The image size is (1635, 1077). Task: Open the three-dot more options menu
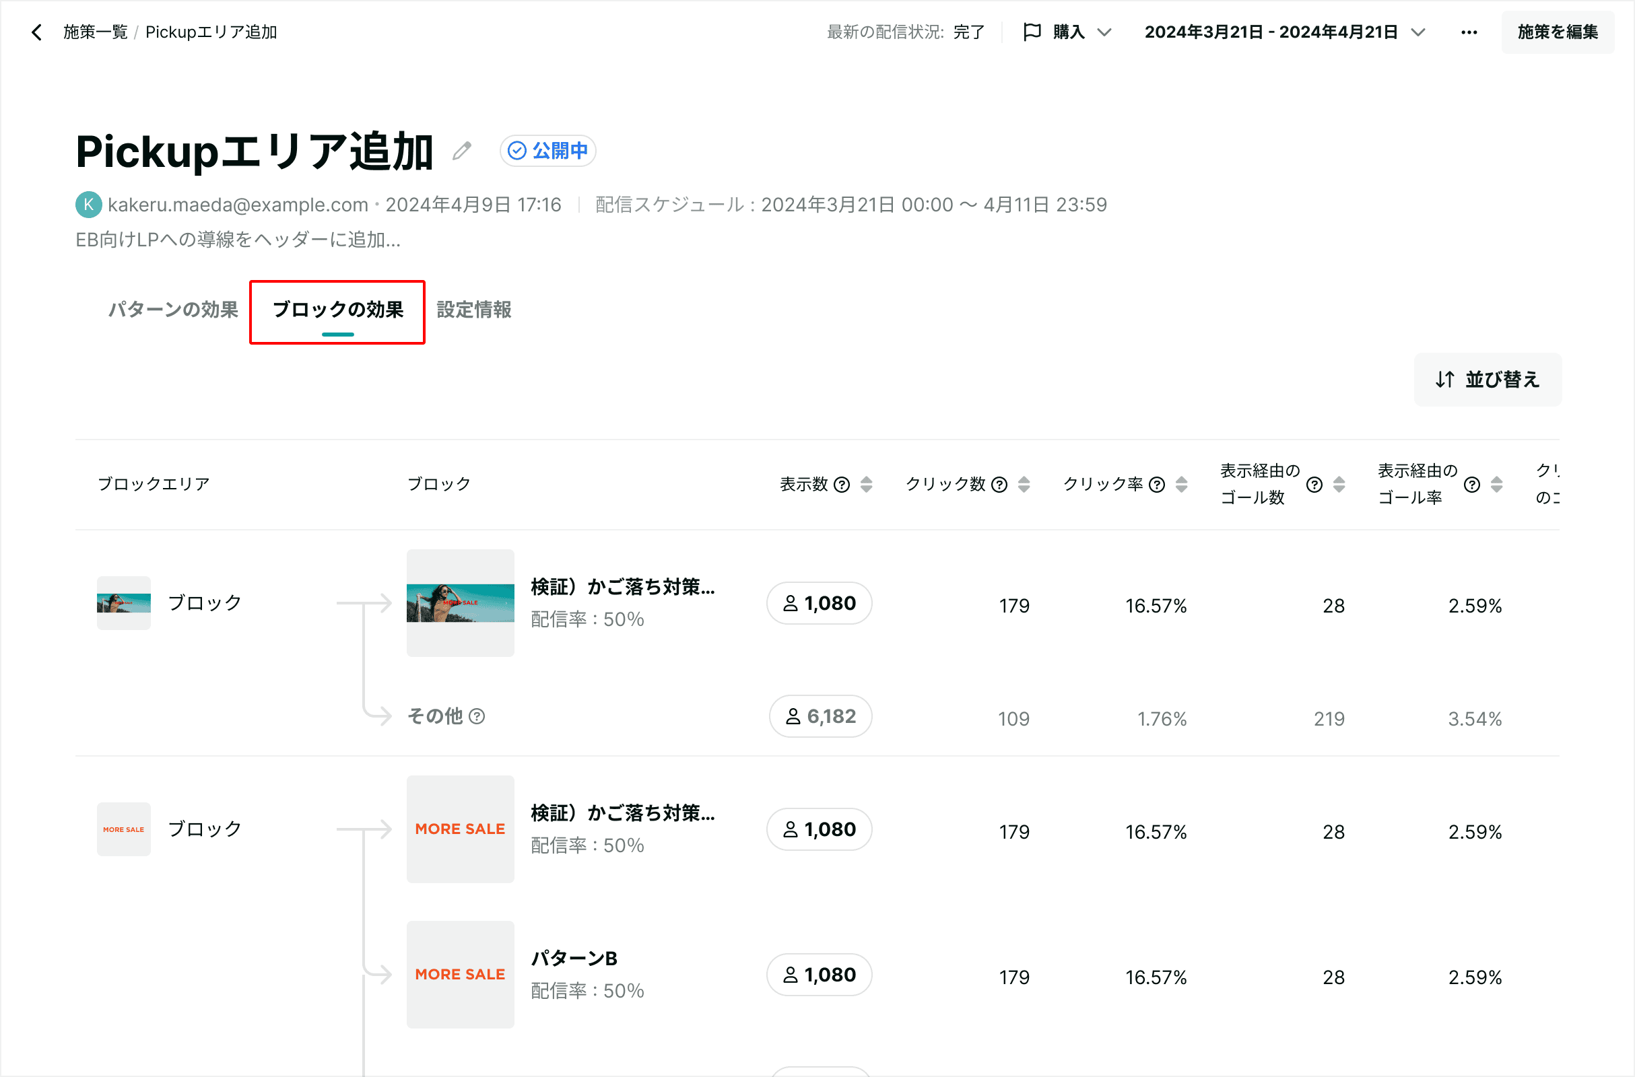click(1469, 32)
